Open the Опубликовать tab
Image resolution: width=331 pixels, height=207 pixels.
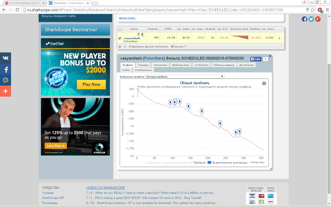pos(143,70)
